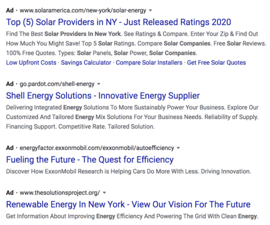Viewport: 270px width, 225px height.
Task: Click the Ad label on the solaramerica listing
Action: (x=10, y=11)
